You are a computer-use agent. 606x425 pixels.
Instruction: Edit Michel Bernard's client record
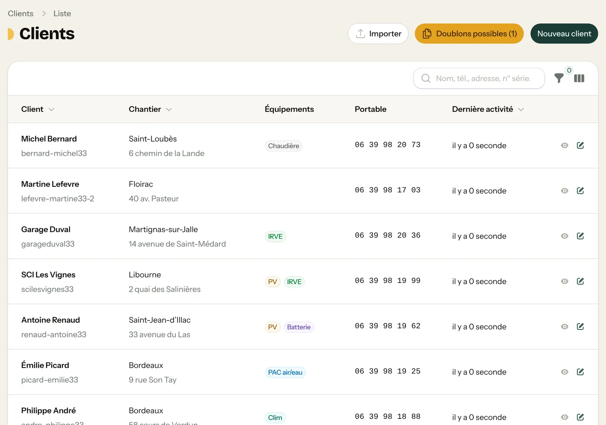(x=580, y=145)
